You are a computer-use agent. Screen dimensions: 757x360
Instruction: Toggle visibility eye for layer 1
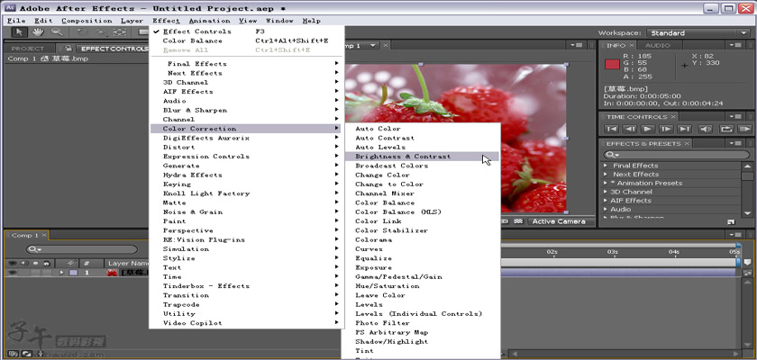[x=12, y=273]
